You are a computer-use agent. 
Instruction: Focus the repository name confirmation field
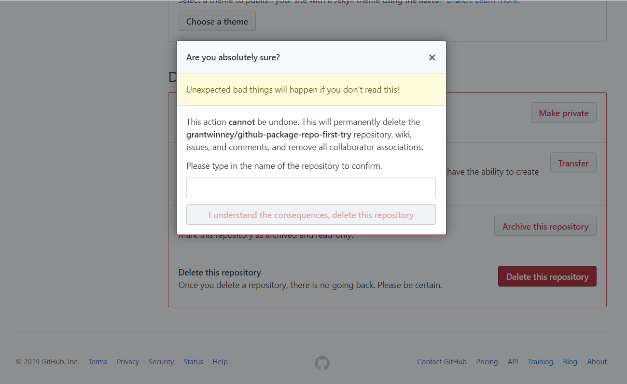311,188
